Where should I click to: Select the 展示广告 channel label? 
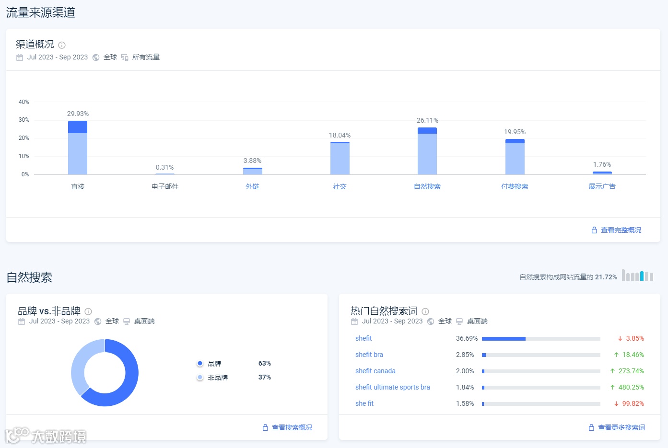tap(602, 186)
